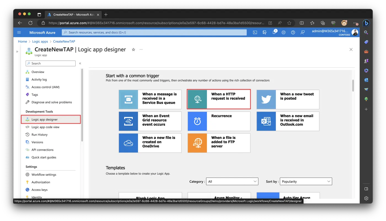Choose When a new tweet is posted
The image size is (386, 221).
pyautogui.click(x=288, y=99)
